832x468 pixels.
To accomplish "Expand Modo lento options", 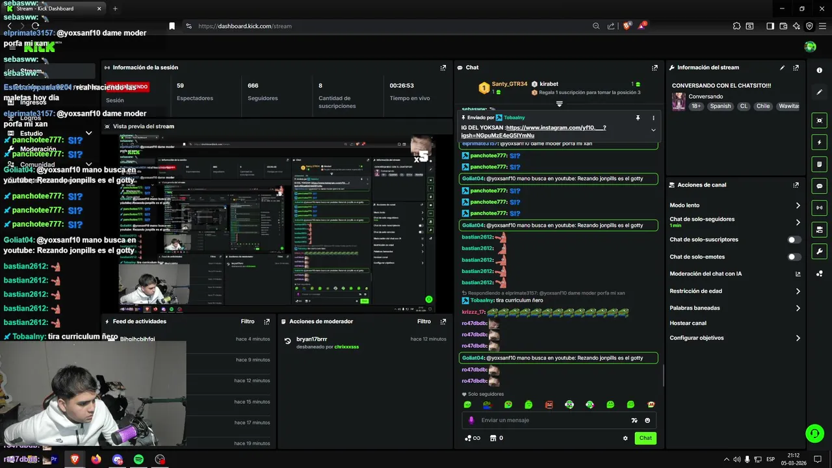I will click(x=798, y=205).
